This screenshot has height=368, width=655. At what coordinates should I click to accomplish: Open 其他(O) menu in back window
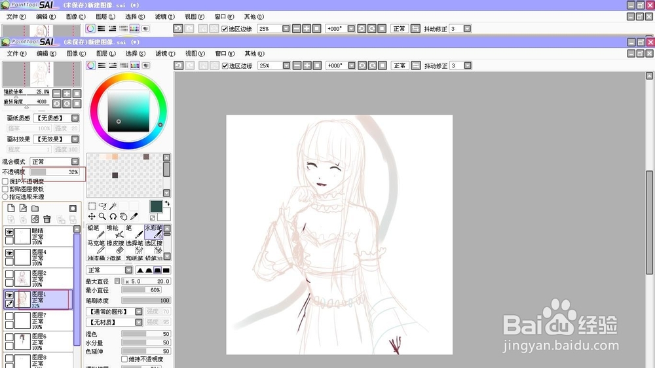254,17
